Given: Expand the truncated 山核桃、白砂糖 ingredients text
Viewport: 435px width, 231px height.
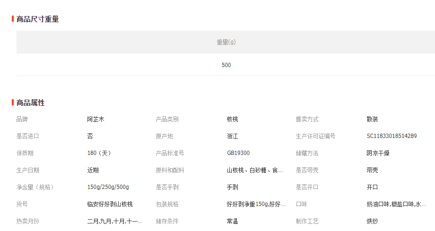Looking at the screenshot, I should 255,170.
